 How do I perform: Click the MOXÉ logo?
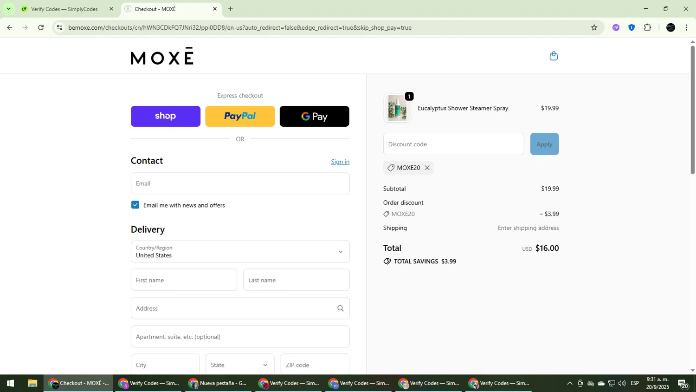pos(162,56)
